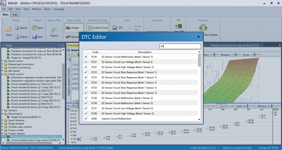Close the DTC Editor dialog
This screenshot has height=150, width=282.
tap(198, 37)
